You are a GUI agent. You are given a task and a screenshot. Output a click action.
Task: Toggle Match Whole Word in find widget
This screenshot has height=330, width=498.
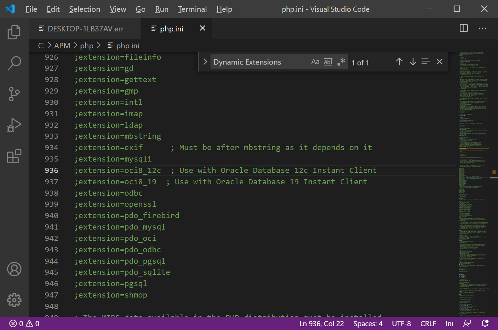pos(328,62)
